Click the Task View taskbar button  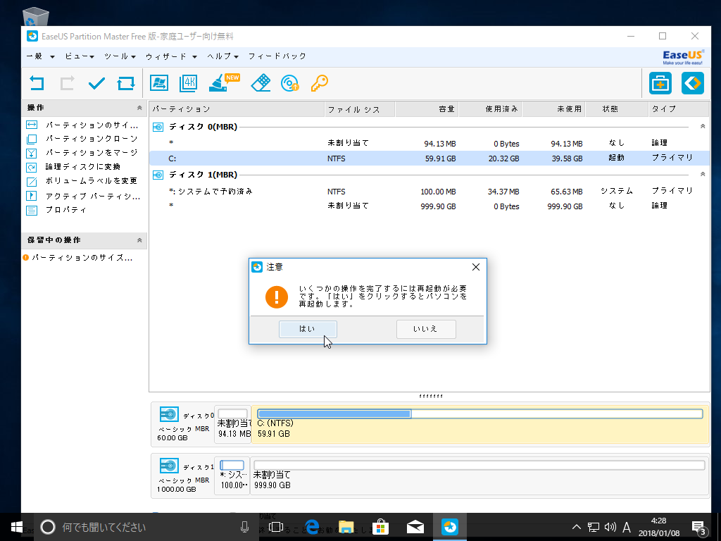[x=275, y=527]
